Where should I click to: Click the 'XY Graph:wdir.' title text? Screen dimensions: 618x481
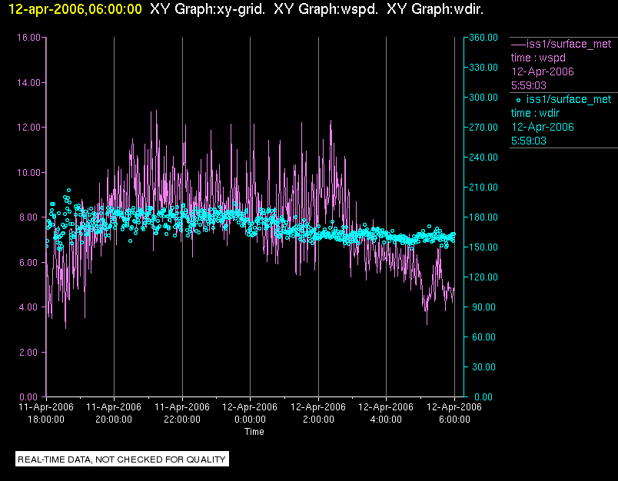coord(435,9)
